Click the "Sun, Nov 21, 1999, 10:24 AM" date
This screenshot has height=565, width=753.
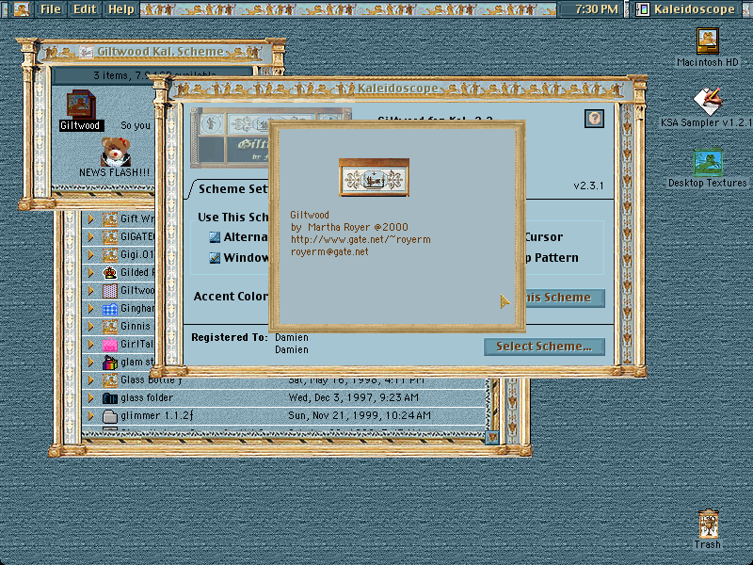tap(360, 415)
